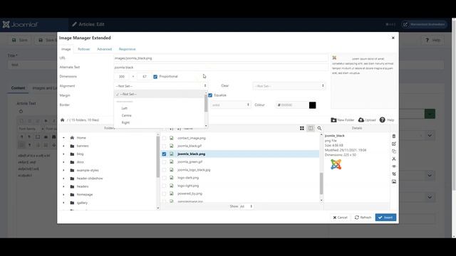Open the black border colour swatch

312,105
